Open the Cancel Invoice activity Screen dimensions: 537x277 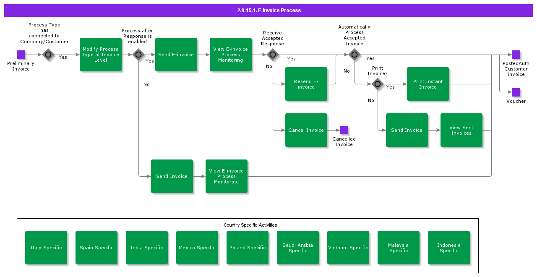pyautogui.click(x=306, y=130)
